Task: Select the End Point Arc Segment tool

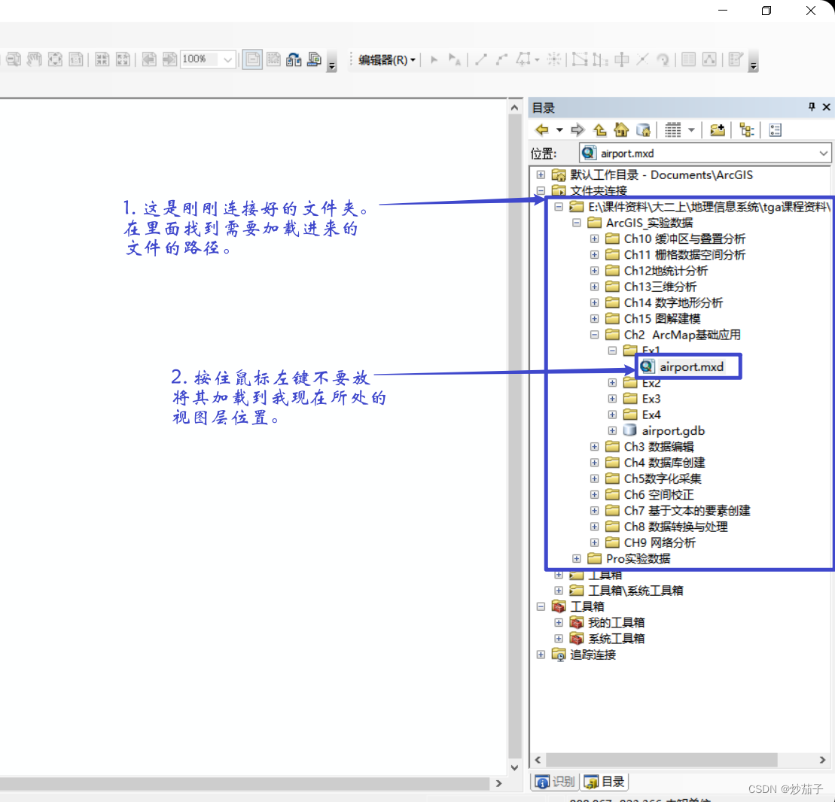Action: (501, 59)
